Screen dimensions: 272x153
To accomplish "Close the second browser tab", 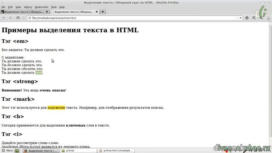I will click(96, 12).
